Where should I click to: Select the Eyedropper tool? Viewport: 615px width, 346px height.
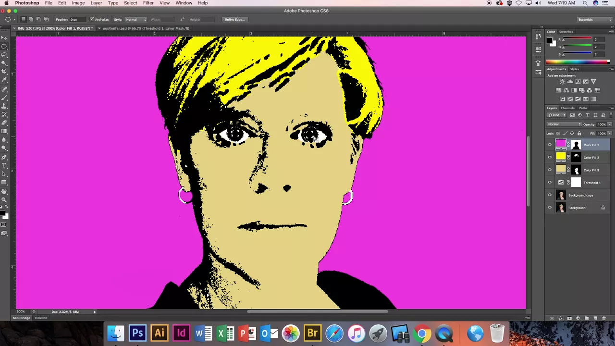(4, 80)
